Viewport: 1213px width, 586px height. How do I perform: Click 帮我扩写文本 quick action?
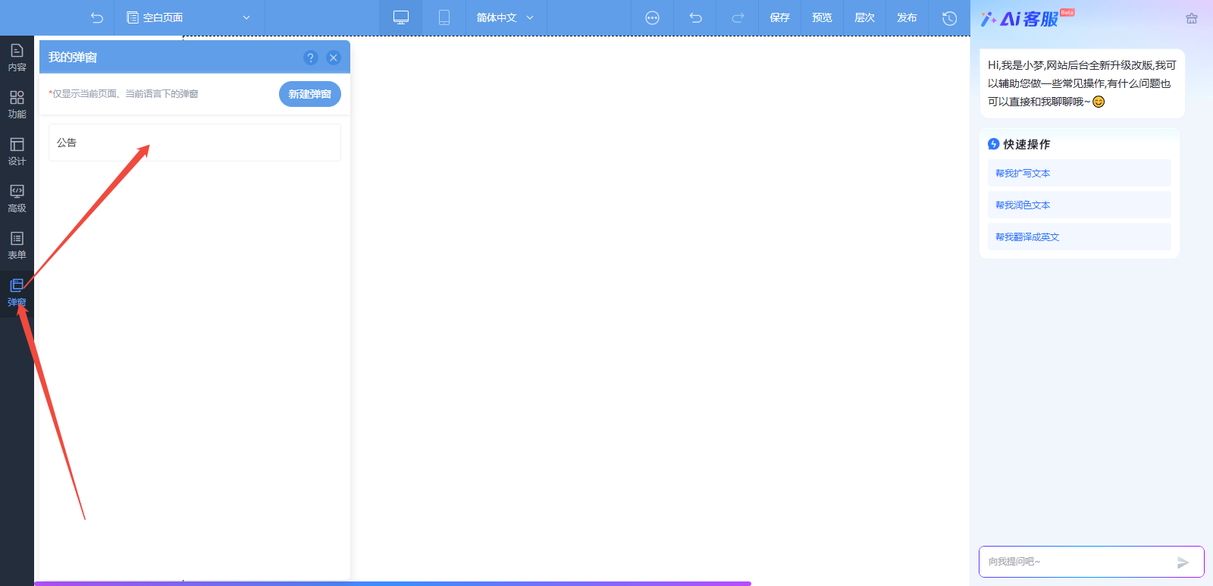(1079, 173)
